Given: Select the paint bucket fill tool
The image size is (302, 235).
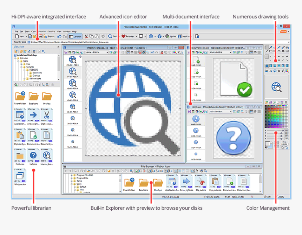Looking at the screenshot, I should point(287,47).
